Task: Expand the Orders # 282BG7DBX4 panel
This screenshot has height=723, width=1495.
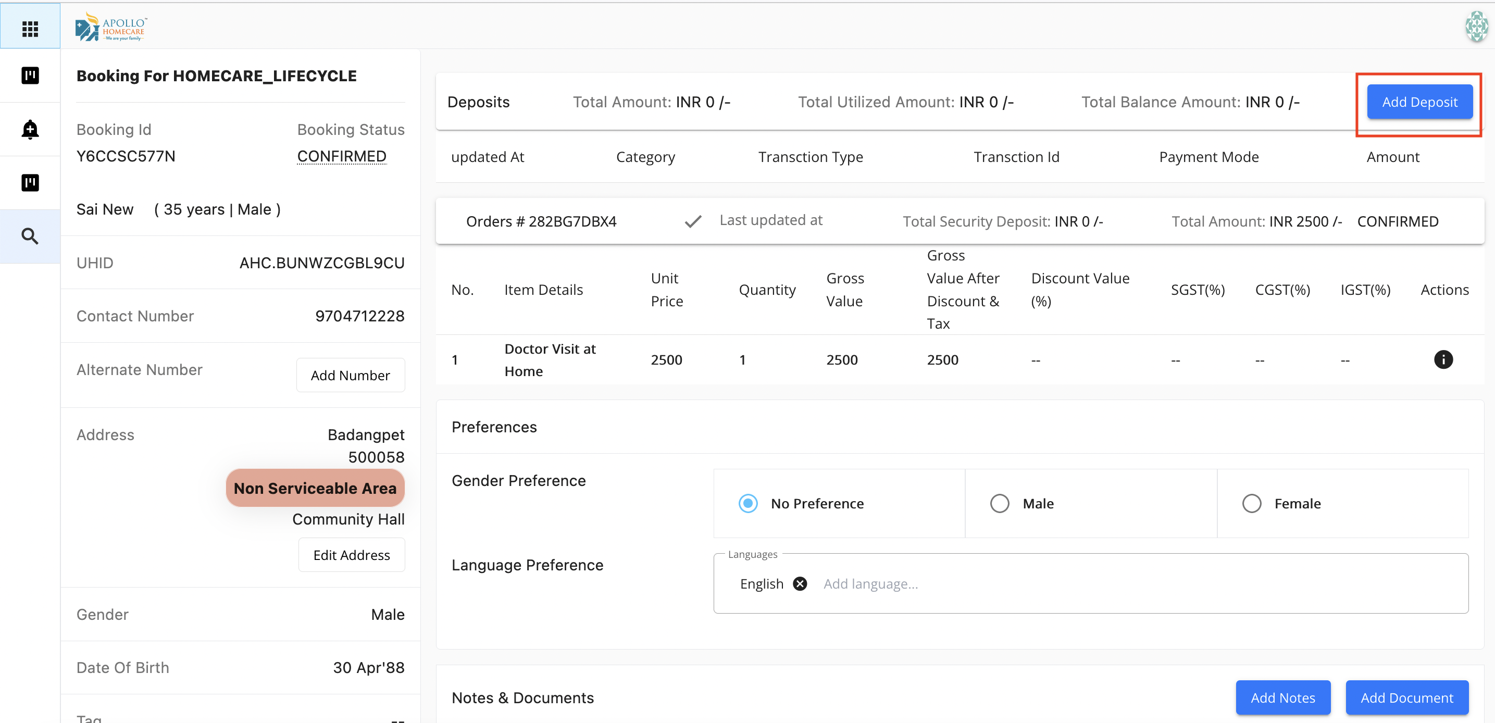Action: 541,222
